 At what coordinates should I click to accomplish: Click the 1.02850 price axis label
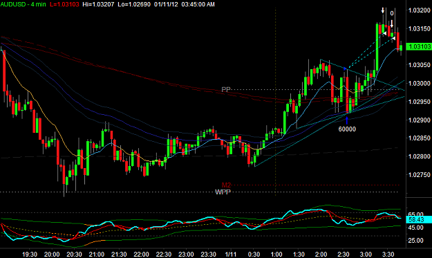pyautogui.click(x=420, y=138)
